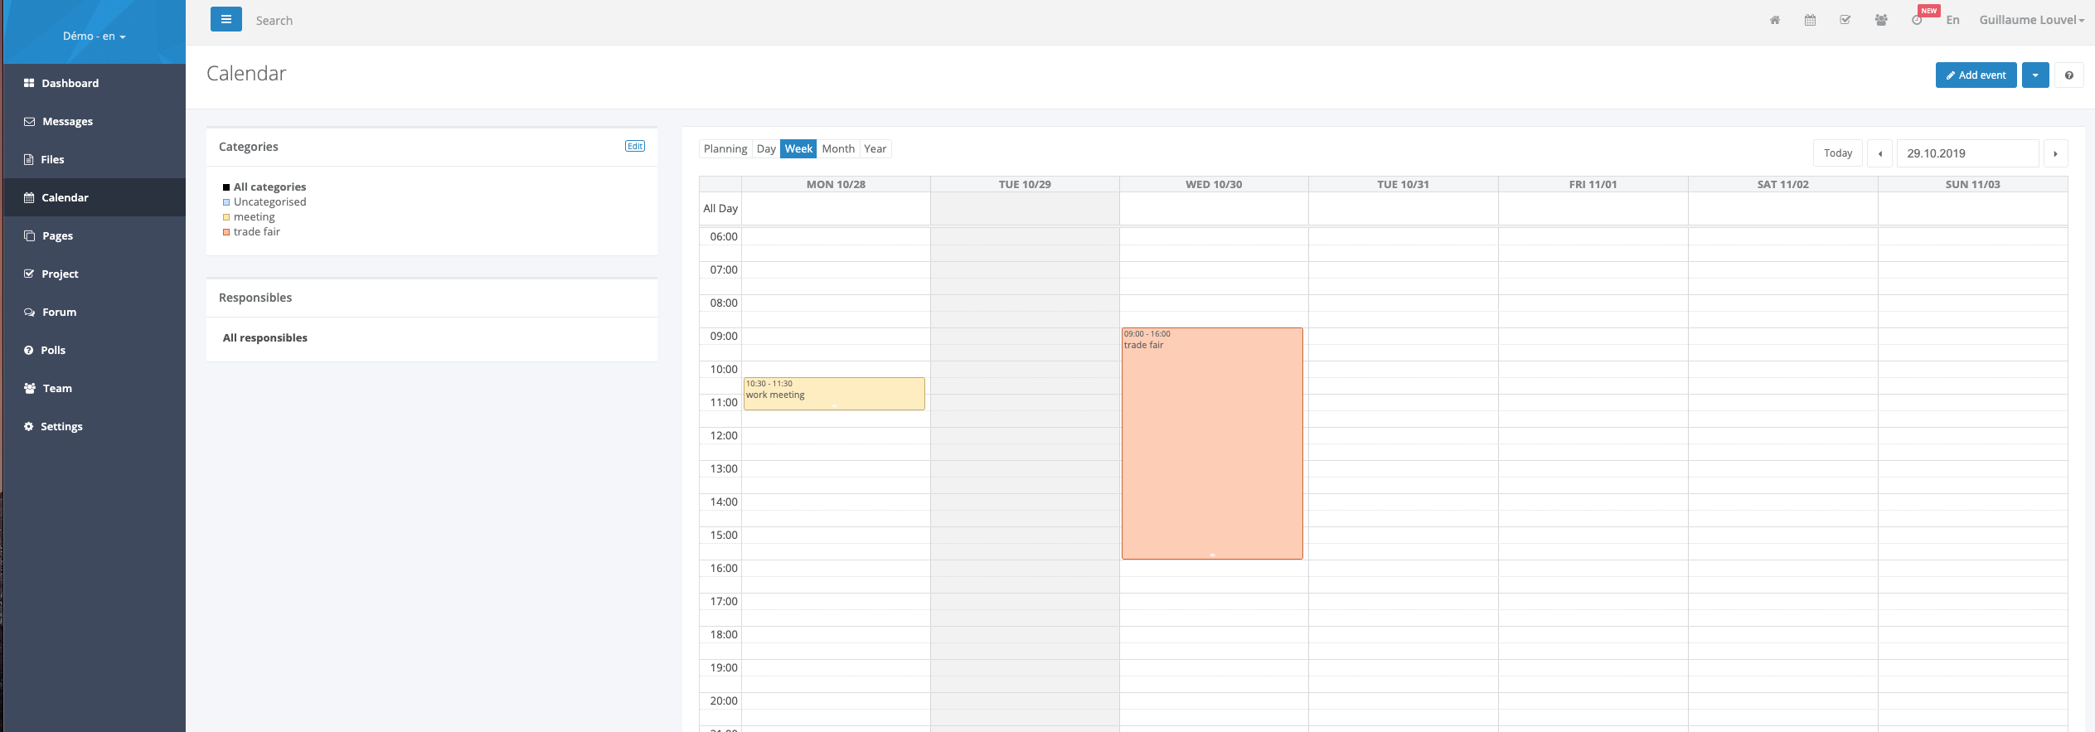The height and width of the screenshot is (732, 2095).
Task: Open the tasks checkmark icon in header
Action: click(1845, 21)
